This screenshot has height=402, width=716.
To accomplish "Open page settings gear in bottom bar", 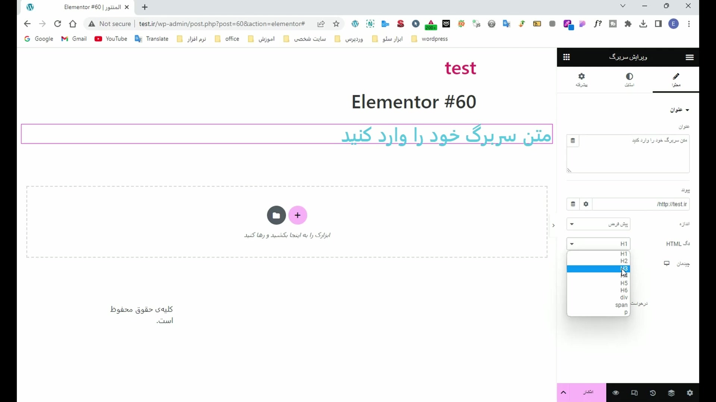I will 690,393.
